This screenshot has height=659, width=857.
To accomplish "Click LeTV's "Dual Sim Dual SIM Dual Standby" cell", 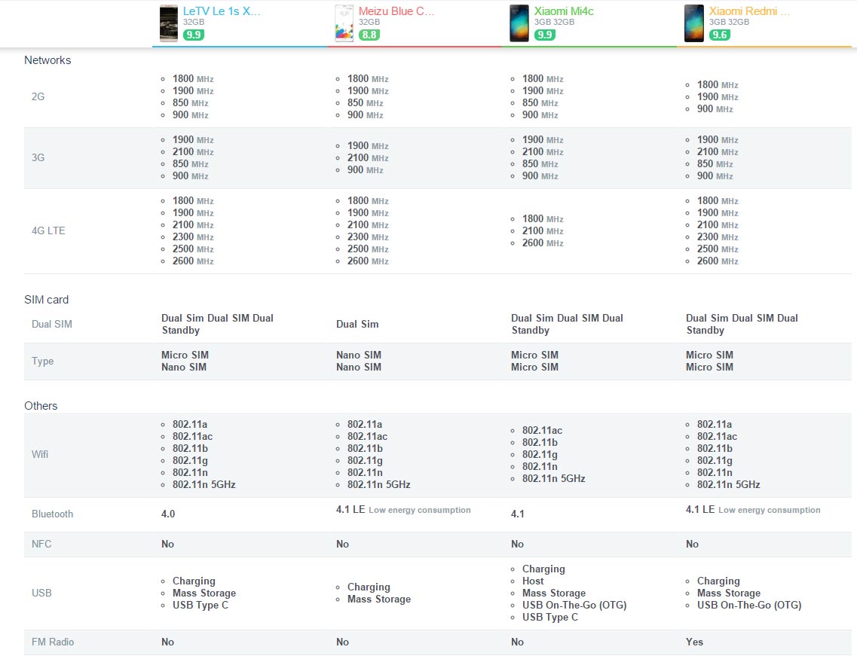I will [218, 324].
